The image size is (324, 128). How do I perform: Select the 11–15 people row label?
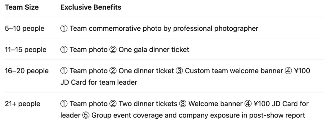26,50
